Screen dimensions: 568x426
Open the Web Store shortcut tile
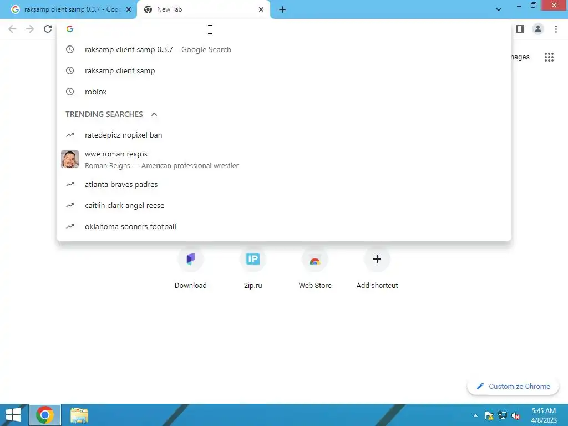[315, 268]
